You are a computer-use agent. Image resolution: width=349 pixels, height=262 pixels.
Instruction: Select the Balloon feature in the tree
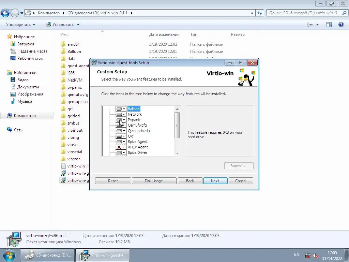134,109
